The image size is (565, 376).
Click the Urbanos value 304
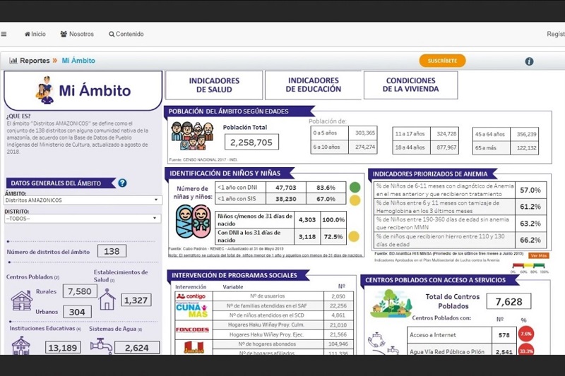point(77,312)
